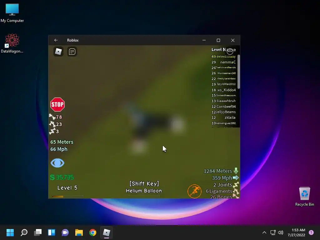Click the Helium Balloon ability label
320x240 pixels.
(x=144, y=191)
